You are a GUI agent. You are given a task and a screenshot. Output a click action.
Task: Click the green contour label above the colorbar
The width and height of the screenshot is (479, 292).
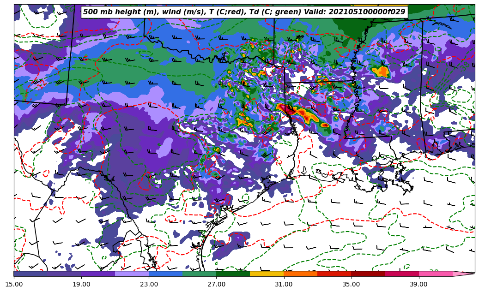[x=433, y=272]
